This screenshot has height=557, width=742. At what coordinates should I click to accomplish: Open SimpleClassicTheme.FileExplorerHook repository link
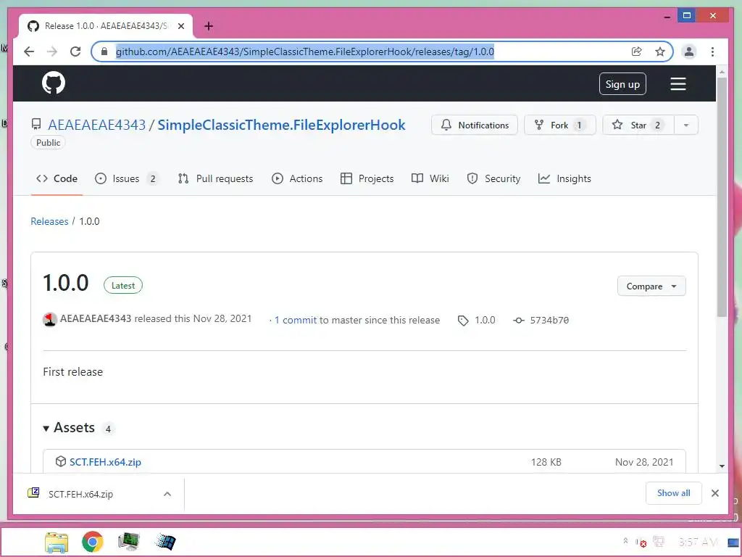click(282, 125)
